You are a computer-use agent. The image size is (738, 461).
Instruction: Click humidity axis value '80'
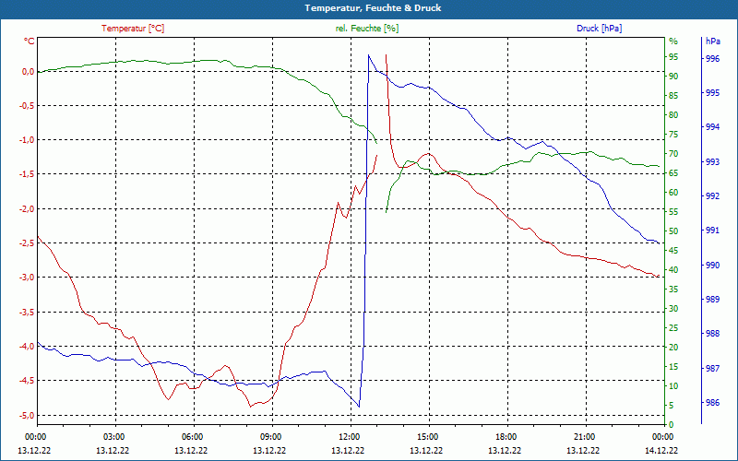point(673,115)
